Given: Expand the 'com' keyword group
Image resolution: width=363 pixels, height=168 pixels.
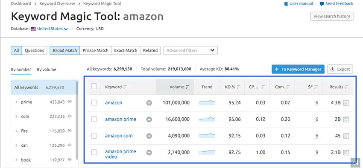Looking at the screenshot, I should [16, 117].
